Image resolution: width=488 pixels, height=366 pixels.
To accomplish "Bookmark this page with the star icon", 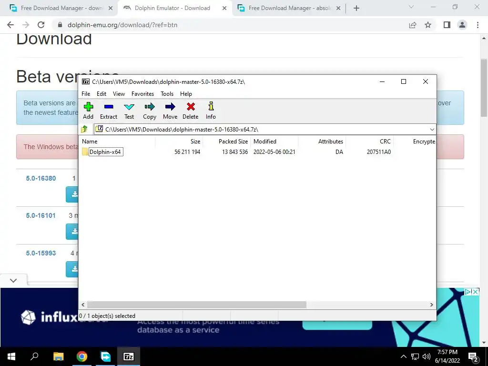I will tap(428, 25).
